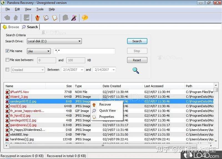
Task: Click the Stop button
Action: (x=137, y=51)
